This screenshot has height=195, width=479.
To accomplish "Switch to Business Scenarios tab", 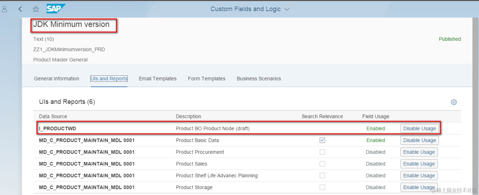I will 259,79.
